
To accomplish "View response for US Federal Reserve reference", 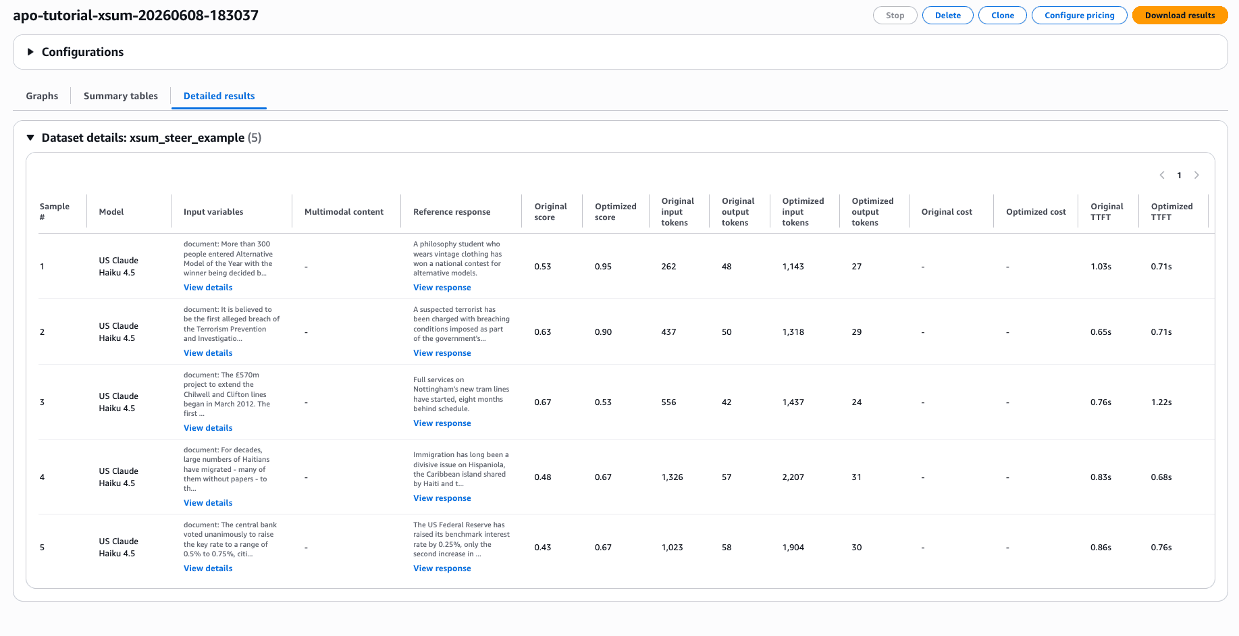I will tap(442, 568).
